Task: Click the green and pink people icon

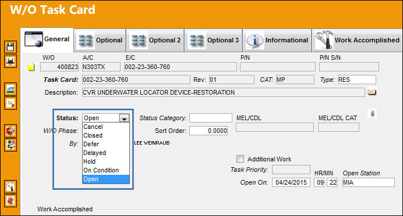Action: (10, 145)
